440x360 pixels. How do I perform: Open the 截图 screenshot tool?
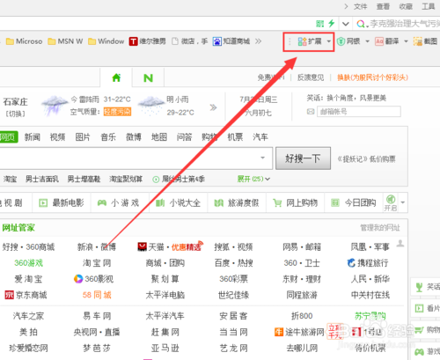click(425, 41)
